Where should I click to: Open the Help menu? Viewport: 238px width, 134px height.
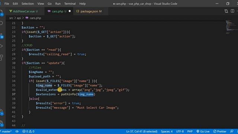pos(83,4)
